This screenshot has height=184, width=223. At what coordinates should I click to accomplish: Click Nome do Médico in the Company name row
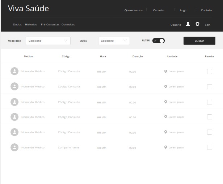[x=33, y=147]
